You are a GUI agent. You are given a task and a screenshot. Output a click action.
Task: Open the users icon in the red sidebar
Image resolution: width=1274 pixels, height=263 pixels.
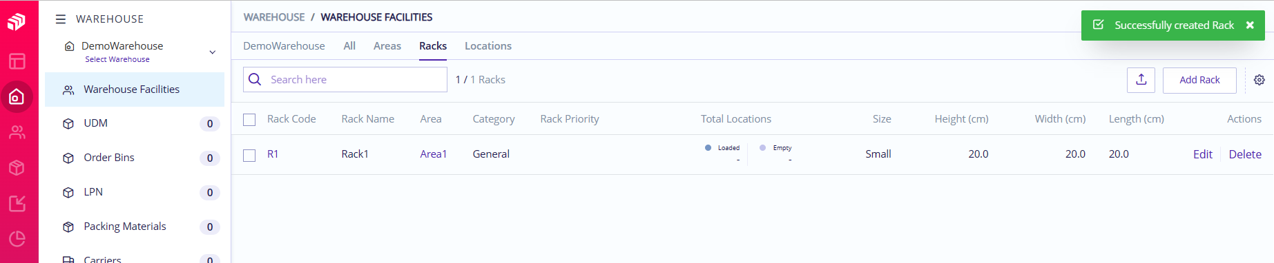[x=17, y=132]
